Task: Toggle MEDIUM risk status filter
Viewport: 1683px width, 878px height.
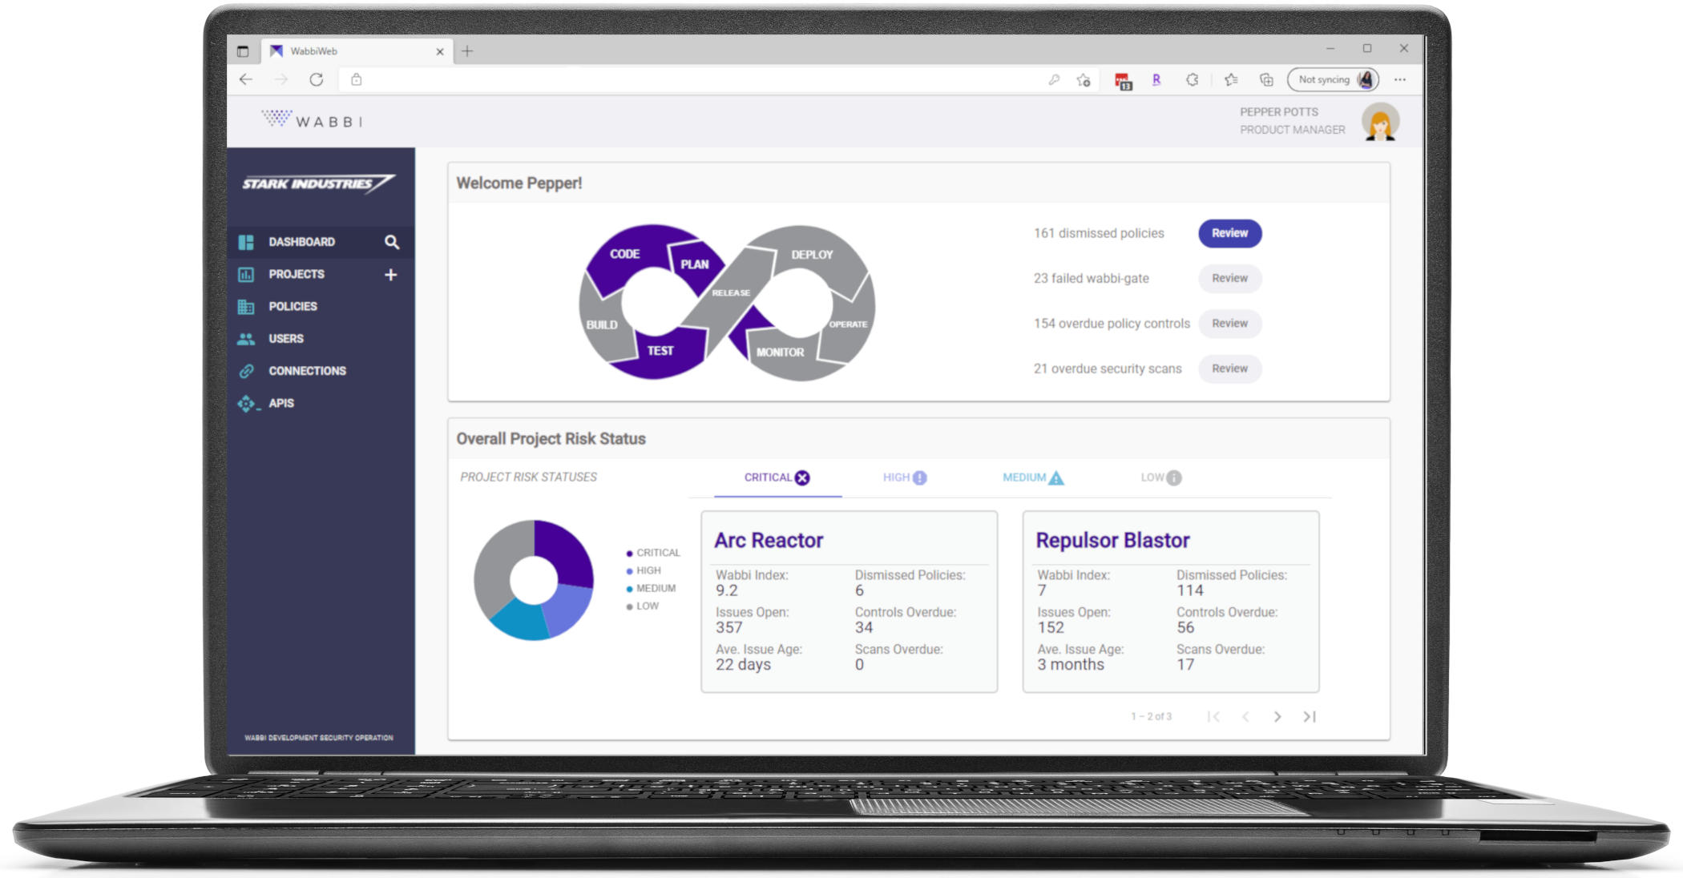Action: pyautogui.click(x=1025, y=477)
